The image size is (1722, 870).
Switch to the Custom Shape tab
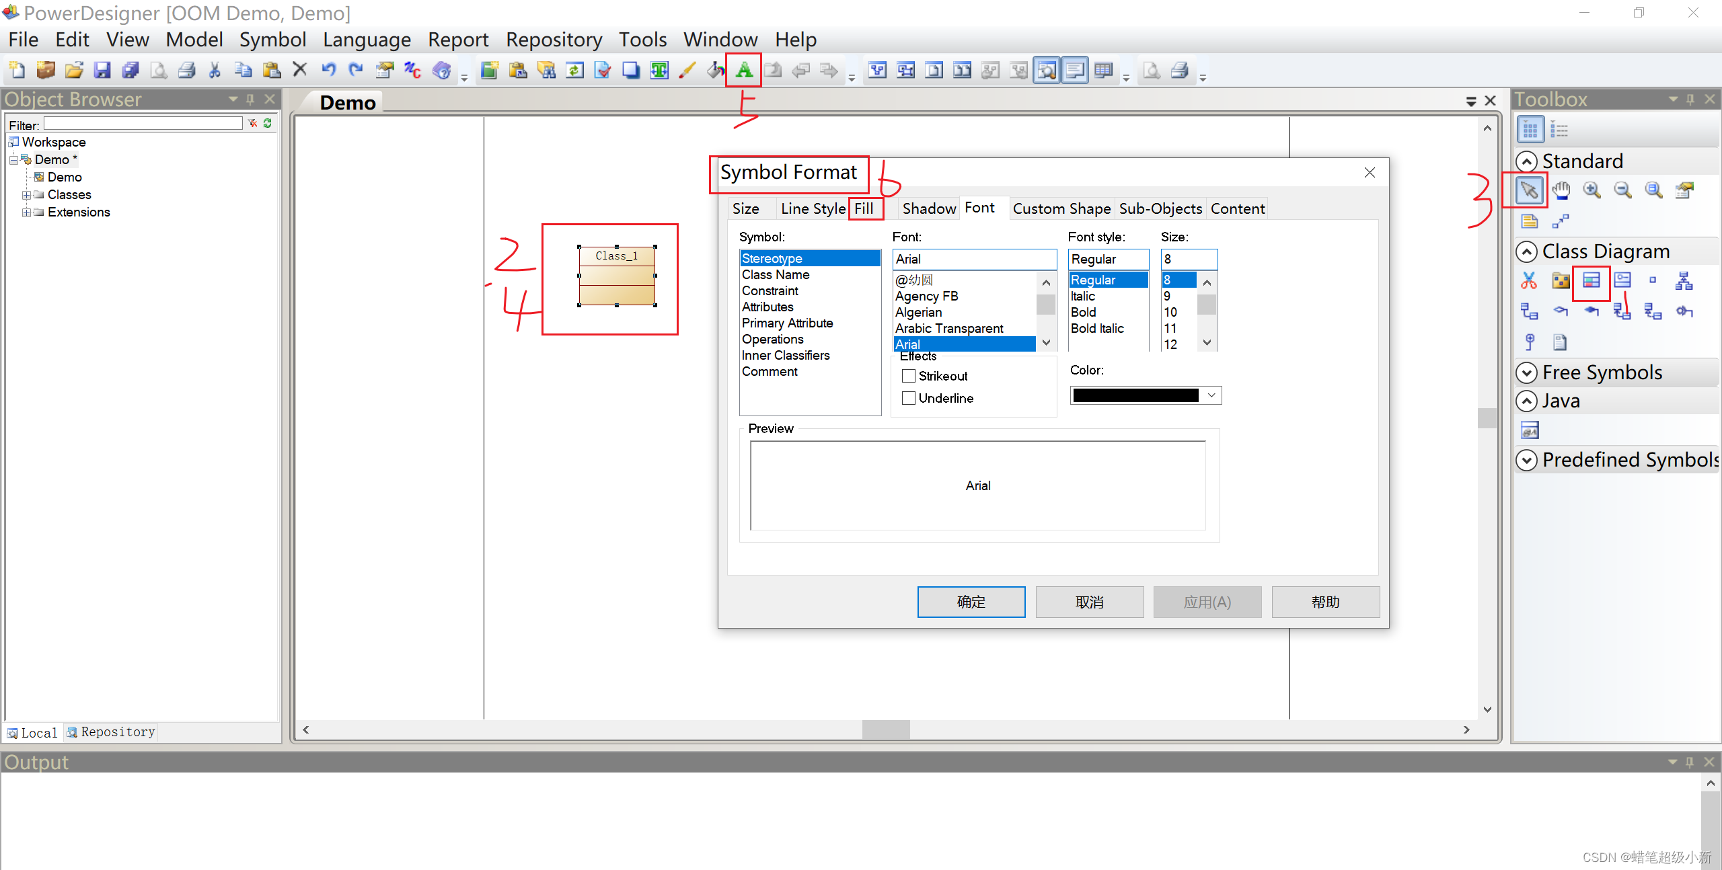pyautogui.click(x=1061, y=208)
